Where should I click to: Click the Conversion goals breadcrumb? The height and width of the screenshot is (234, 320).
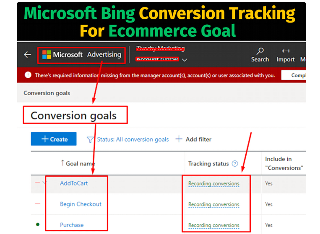[x=47, y=93]
